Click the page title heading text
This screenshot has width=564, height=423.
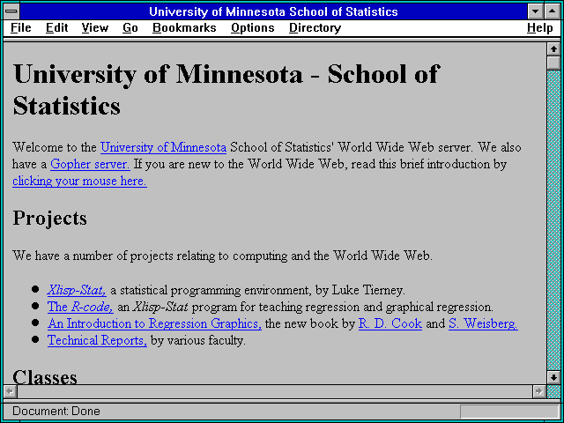point(226,90)
